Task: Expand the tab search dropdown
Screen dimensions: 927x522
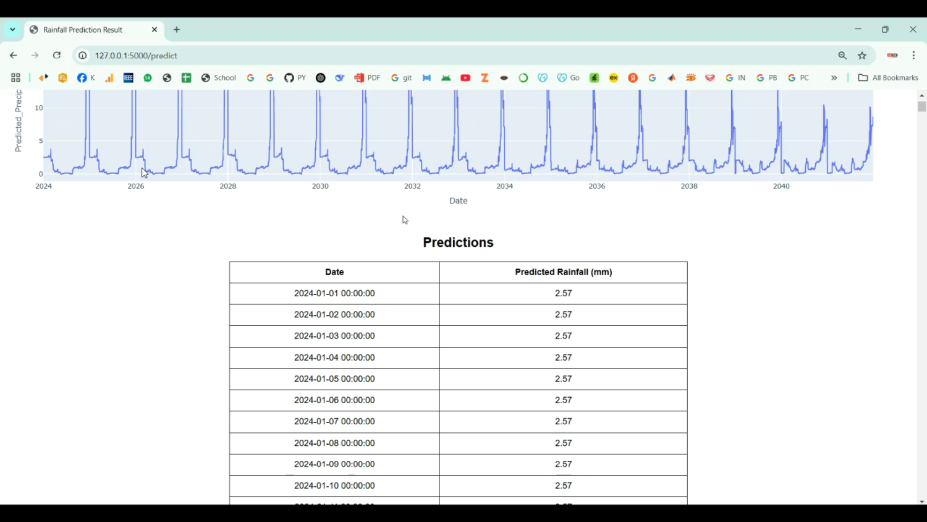Action: [x=12, y=30]
